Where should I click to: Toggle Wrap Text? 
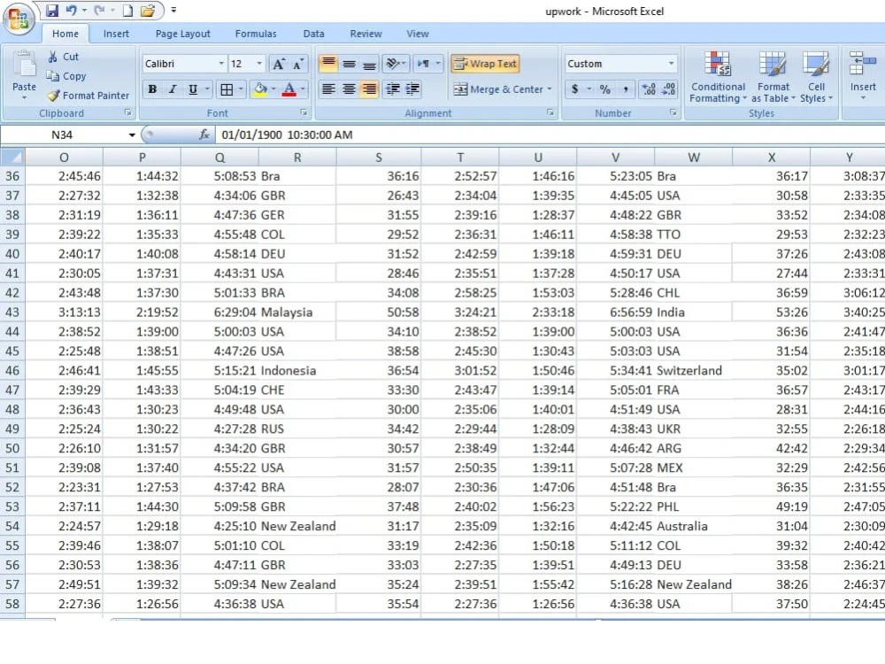point(485,64)
